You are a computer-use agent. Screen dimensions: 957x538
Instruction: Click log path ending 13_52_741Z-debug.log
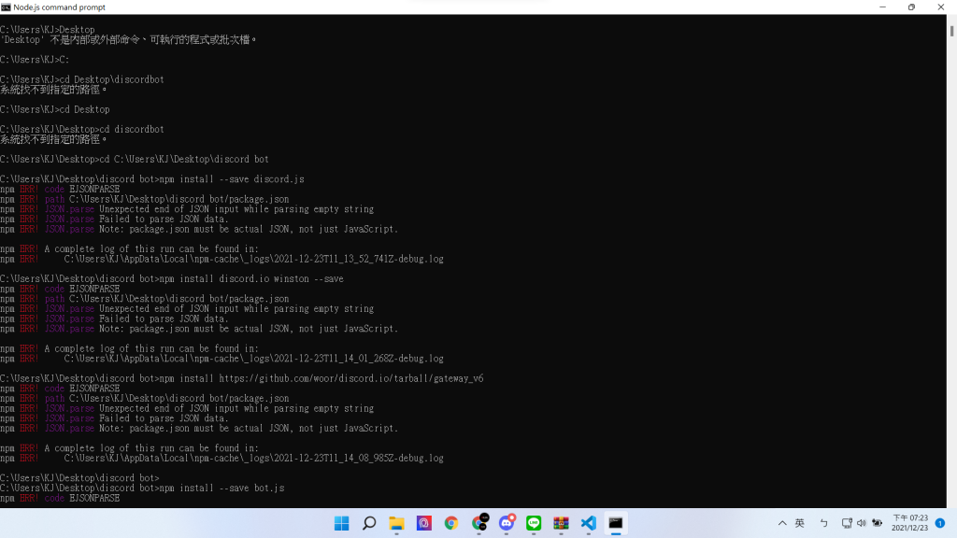(254, 259)
